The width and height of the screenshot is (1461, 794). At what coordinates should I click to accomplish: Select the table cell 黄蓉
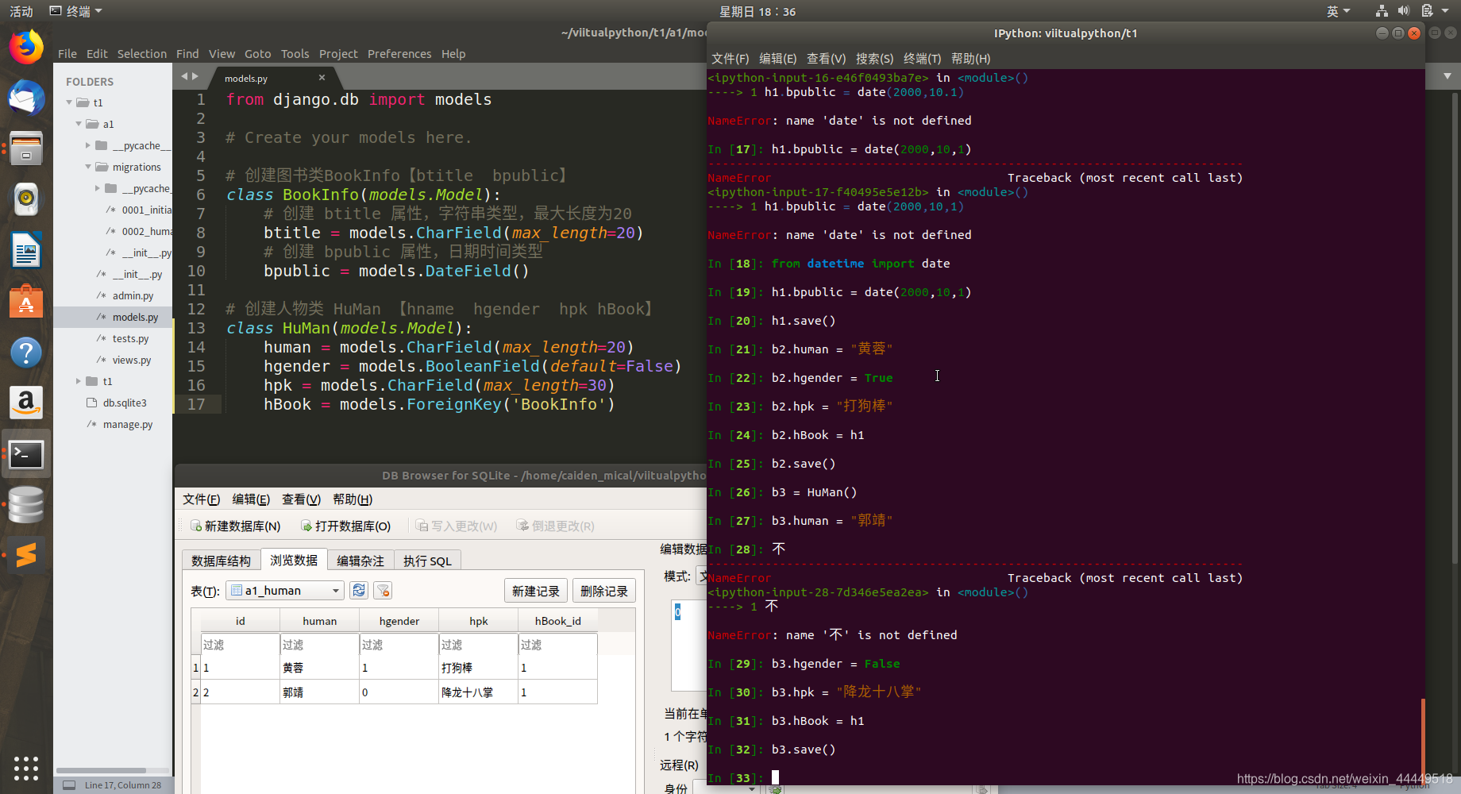[x=319, y=668]
